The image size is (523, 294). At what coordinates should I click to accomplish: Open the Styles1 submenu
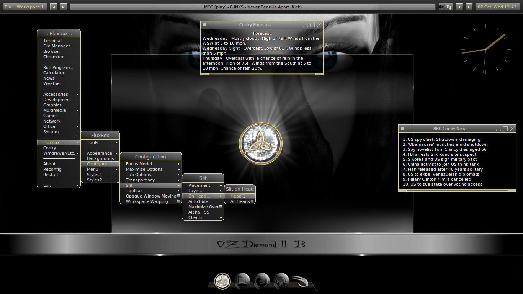pos(100,175)
